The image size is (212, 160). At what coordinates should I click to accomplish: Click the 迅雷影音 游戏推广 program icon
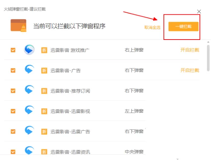tap(29, 50)
